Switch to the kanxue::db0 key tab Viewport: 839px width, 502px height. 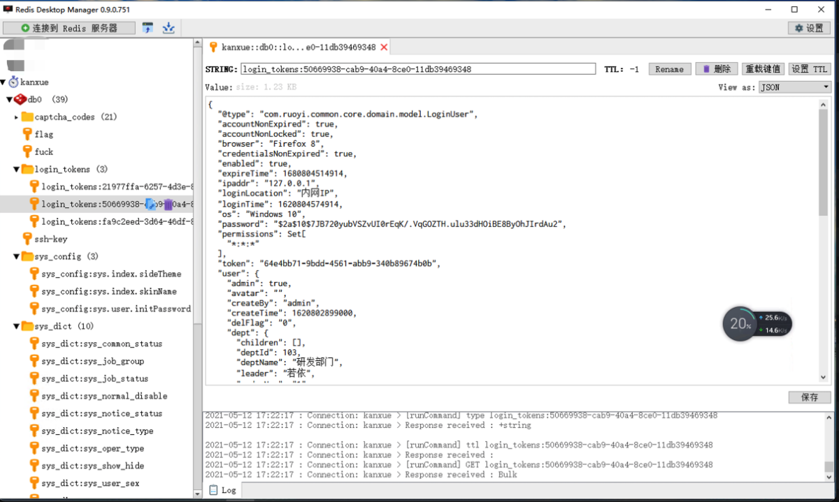[299, 47]
